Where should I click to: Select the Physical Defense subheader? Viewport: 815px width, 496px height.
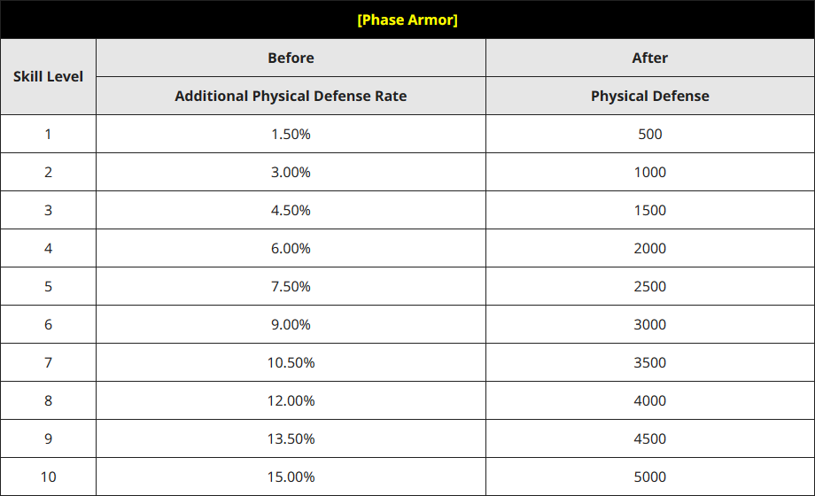pyautogui.click(x=649, y=97)
